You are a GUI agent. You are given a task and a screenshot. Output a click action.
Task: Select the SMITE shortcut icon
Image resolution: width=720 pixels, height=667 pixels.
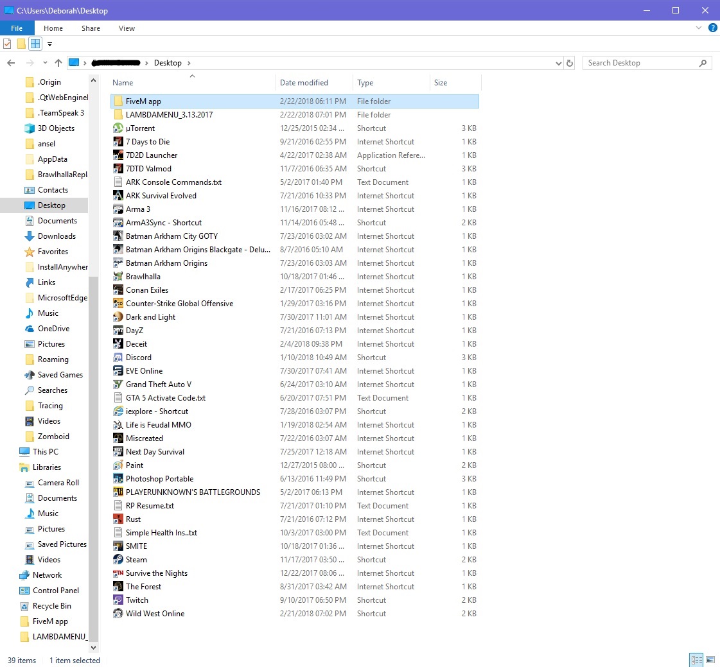118,546
